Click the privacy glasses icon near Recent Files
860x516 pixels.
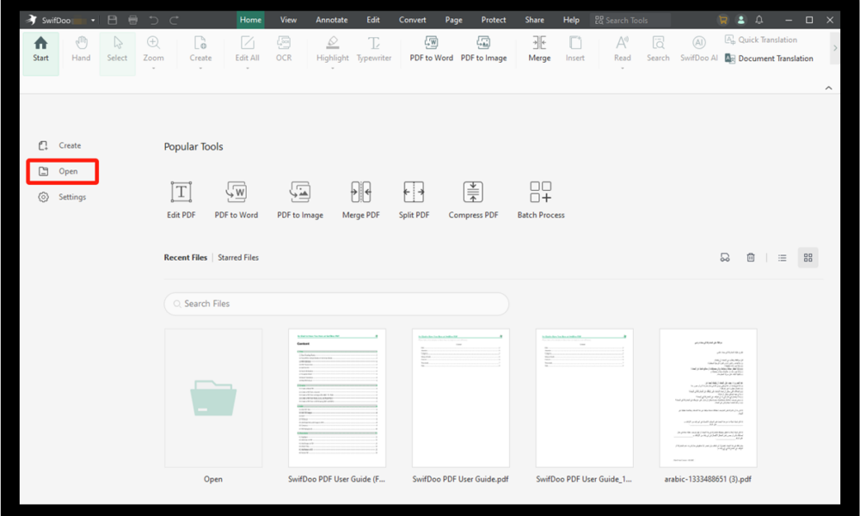tap(724, 257)
